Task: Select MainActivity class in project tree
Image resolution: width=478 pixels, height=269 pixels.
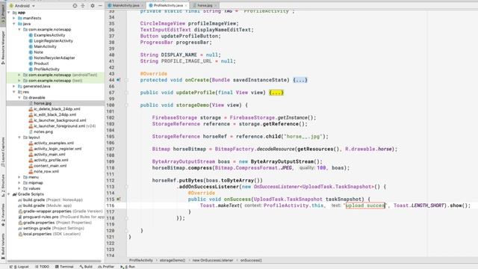Action: coord(45,46)
